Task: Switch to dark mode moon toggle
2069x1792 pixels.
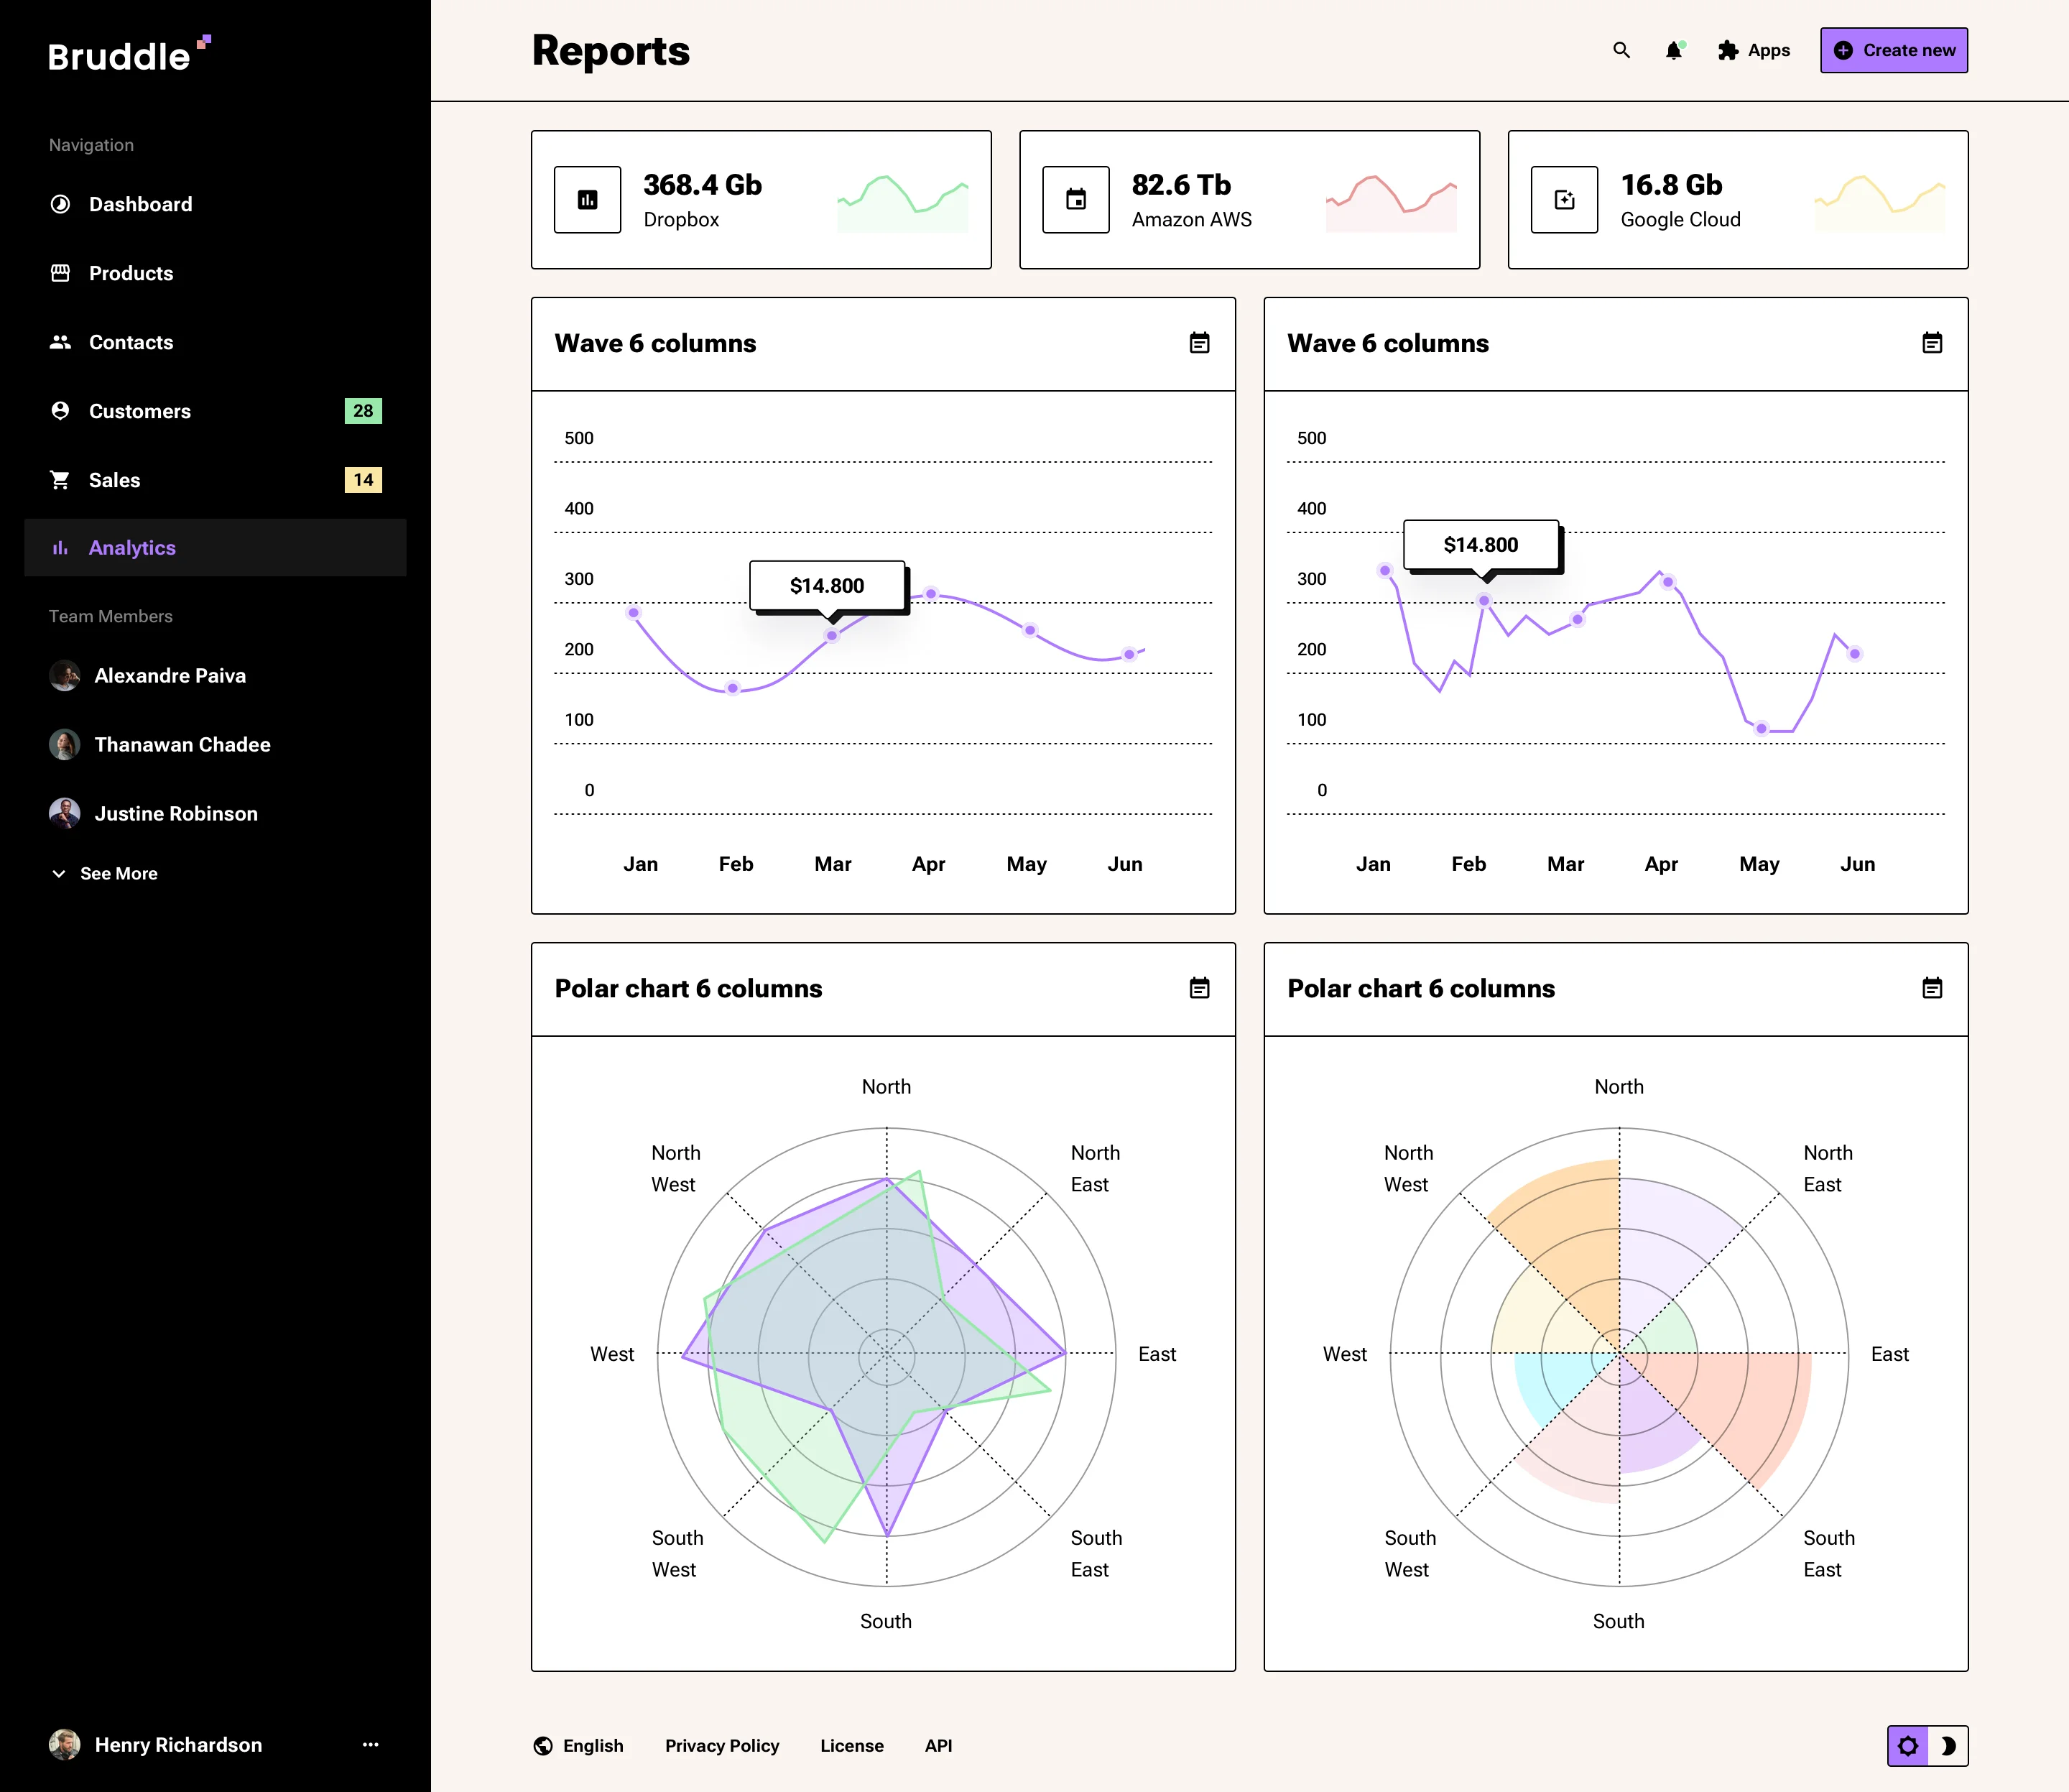Action: point(1948,1746)
